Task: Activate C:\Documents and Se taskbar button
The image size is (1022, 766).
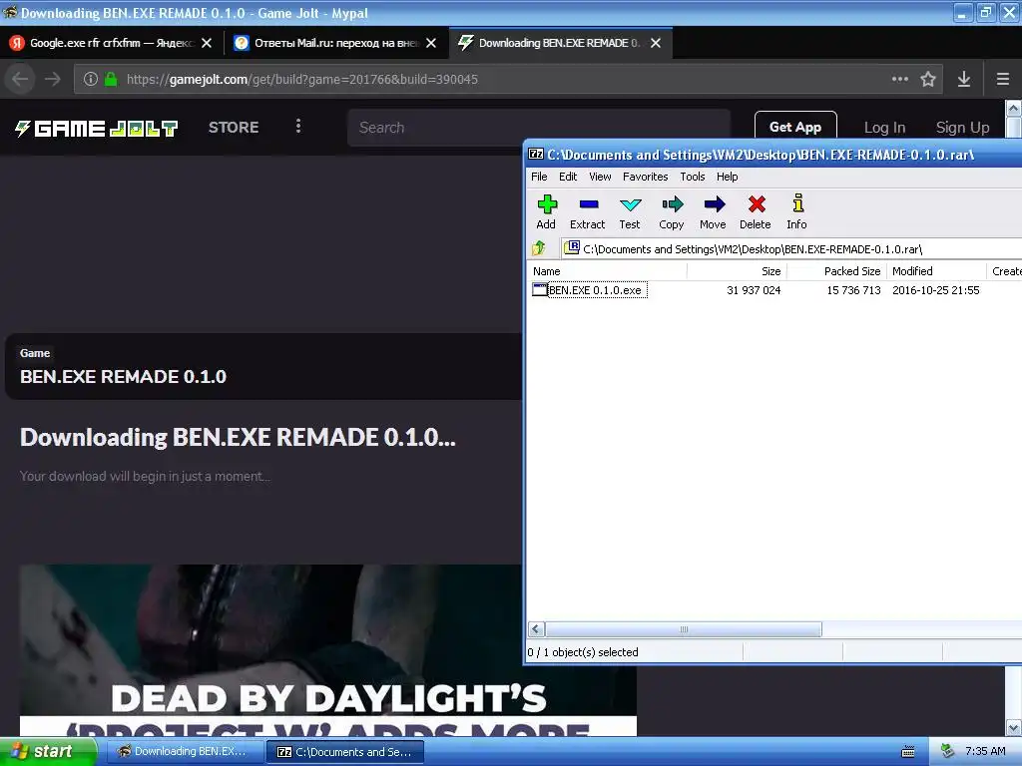Action: point(345,752)
